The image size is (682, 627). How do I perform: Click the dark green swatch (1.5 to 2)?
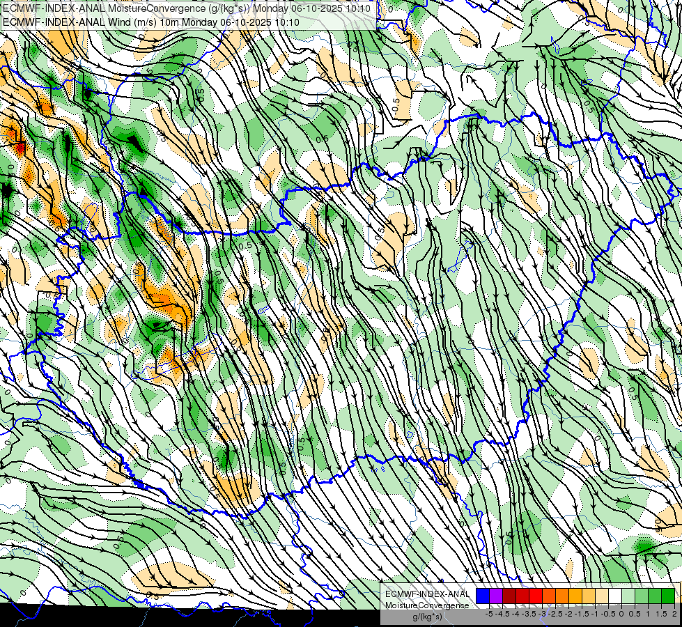pyautogui.click(x=668, y=596)
